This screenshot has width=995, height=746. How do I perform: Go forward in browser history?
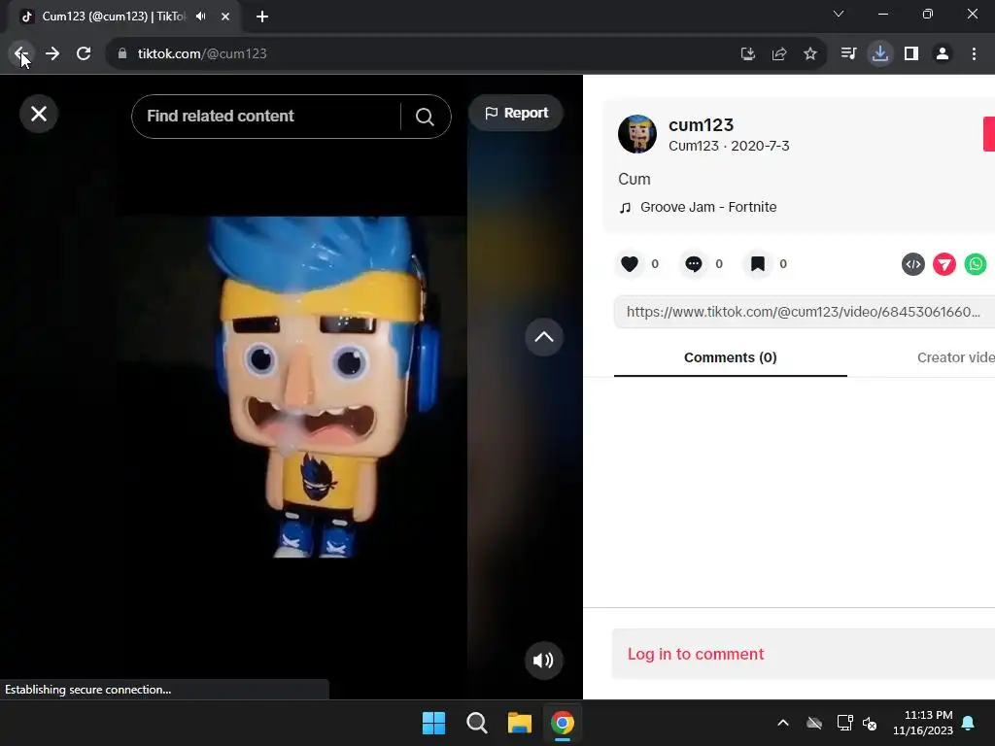click(52, 54)
